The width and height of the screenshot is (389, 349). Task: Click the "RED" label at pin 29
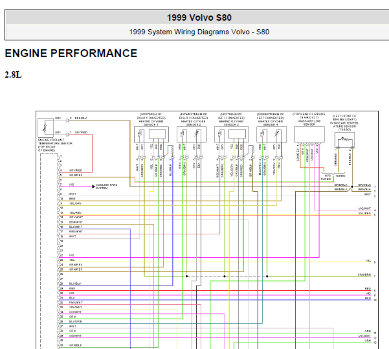[x=72, y=288]
